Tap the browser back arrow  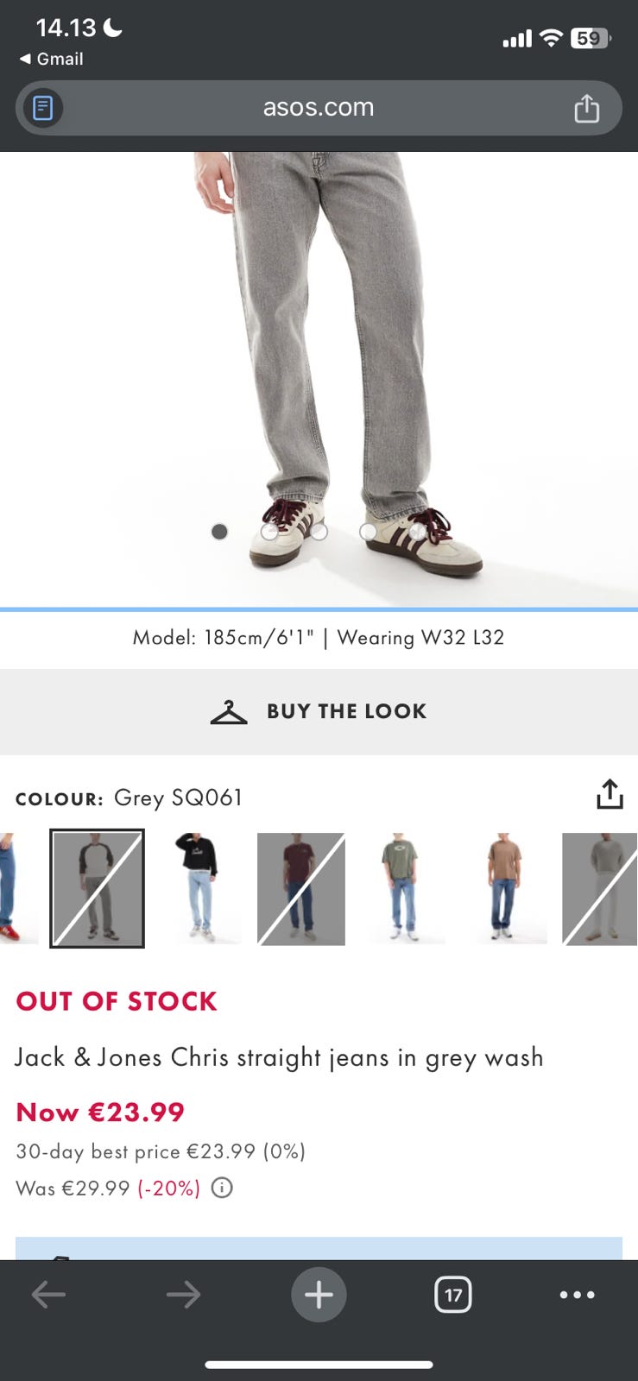pos(48,1294)
